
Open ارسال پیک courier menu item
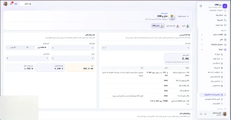pyautogui.click(x=219, y=15)
